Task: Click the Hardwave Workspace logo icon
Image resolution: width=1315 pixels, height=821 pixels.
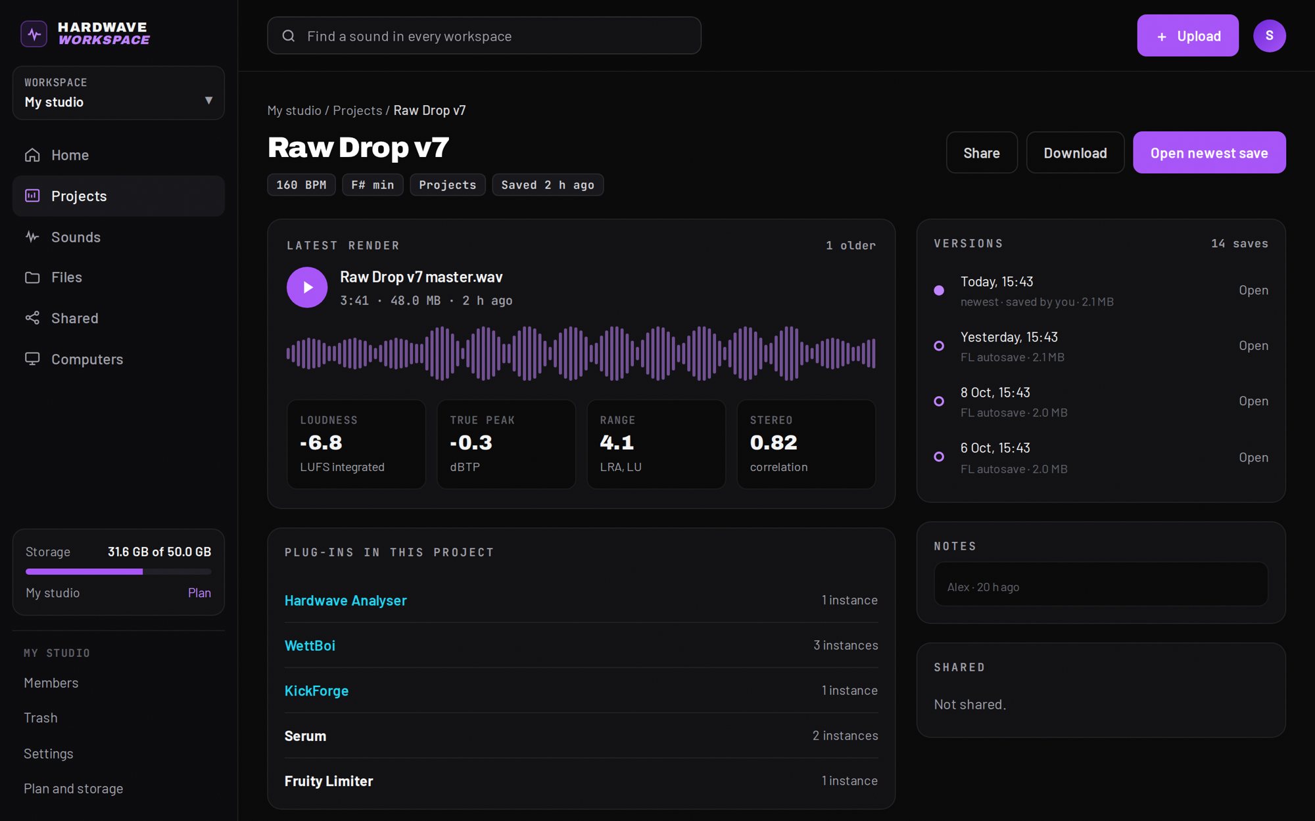Action: pos(34,33)
